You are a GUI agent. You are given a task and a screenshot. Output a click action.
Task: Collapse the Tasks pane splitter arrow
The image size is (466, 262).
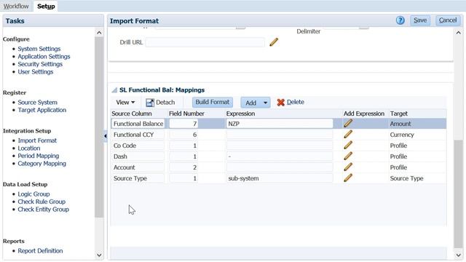[105, 136]
